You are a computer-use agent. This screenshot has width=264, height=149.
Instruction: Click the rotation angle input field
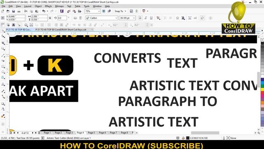pyautogui.click(x=62, y=18)
